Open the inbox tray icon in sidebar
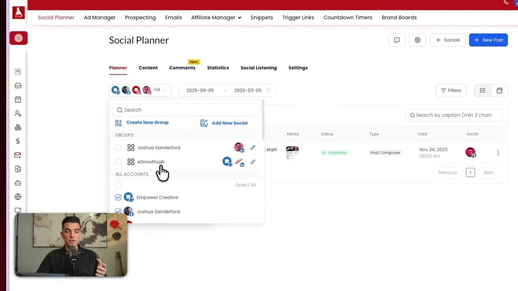The image size is (518, 291). point(18,86)
